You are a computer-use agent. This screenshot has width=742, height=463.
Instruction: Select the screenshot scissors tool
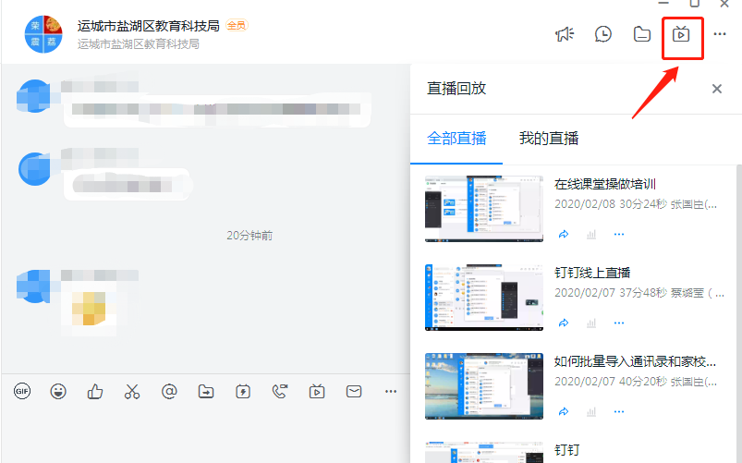(132, 391)
